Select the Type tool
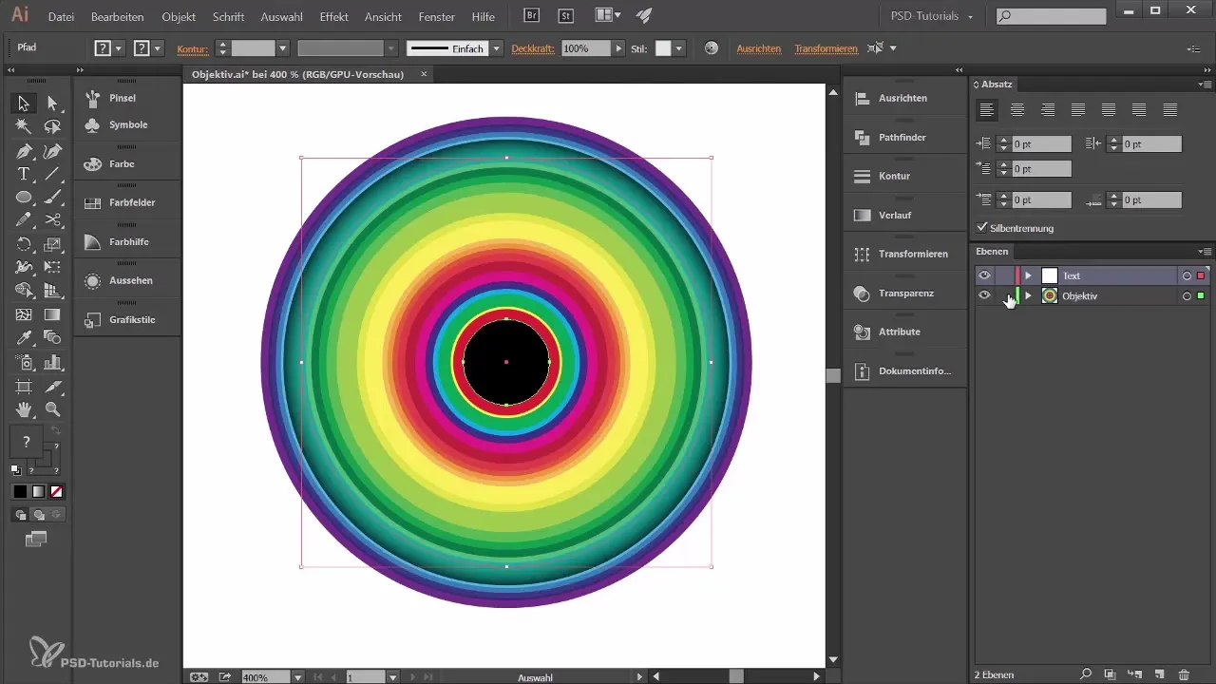Viewport: 1216px width, 684px height. point(24,174)
